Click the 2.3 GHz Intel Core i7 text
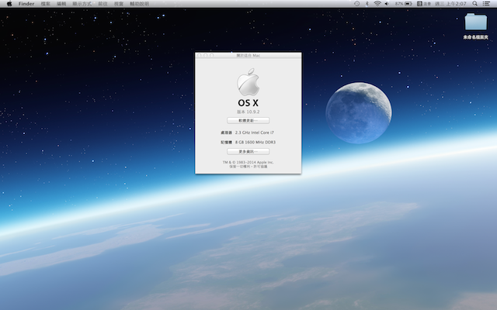Viewport: 497px width, 310px height. 255,133
